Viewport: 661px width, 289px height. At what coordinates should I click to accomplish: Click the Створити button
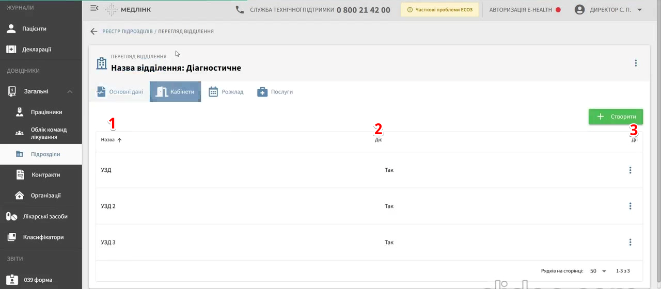pyautogui.click(x=616, y=117)
